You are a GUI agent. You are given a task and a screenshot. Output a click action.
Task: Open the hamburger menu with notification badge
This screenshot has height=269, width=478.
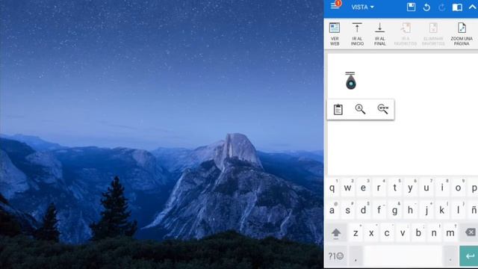tap(335, 5)
